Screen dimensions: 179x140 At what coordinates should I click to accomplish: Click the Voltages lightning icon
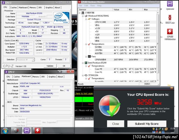pyautogui.click(x=89, y=19)
